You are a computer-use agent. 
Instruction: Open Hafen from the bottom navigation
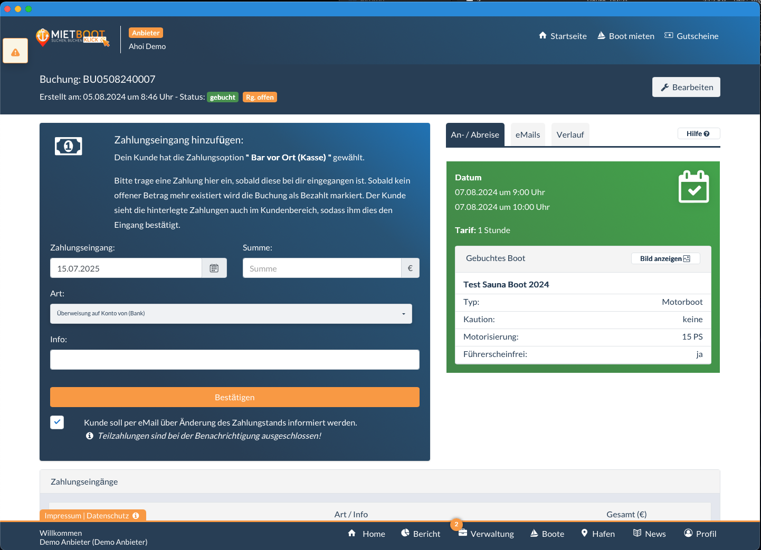coord(598,534)
